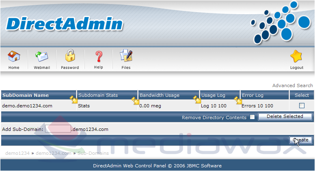Open the Password padlock icon
The width and height of the screenshot is (315, 171).
pyautogui.click(x=70, y=56)
